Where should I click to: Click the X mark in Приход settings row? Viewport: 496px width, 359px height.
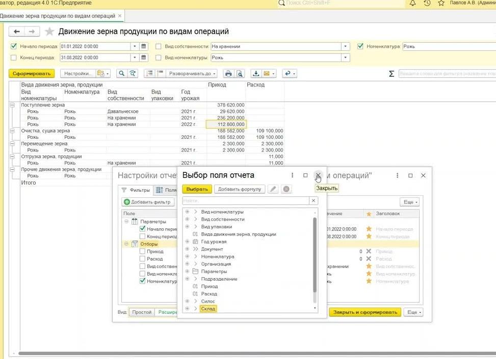pyautogui.click(x=369, y=251)
